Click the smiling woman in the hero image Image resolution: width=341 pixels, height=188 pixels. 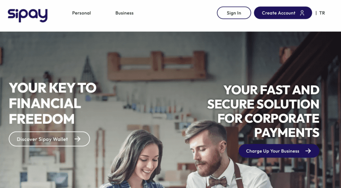pos(136,161)
